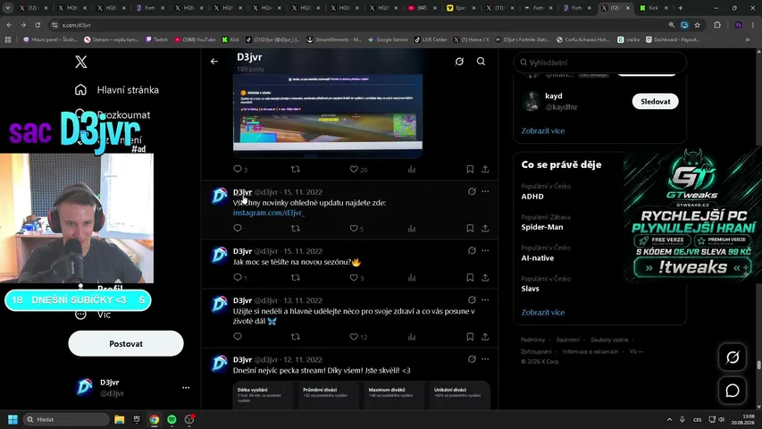Open floating Grok button at bottom right
The height and width of the screenshot is (429, 762).
pyautogui.click(x=733, y=357)
